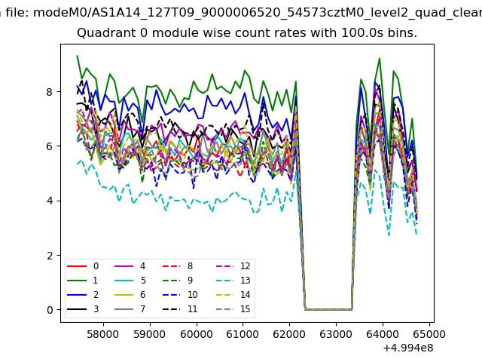Click the x-axis tick label 65000
Viewport: 482px width, 362px height.
pyautogui.click(x=430, y=332)
